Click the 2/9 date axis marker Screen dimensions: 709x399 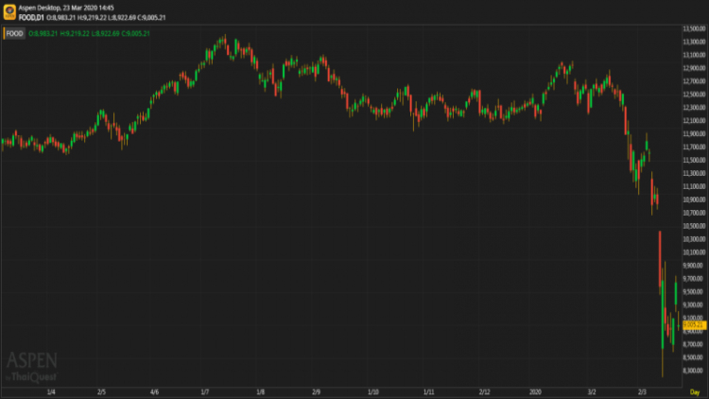[317, 391]
